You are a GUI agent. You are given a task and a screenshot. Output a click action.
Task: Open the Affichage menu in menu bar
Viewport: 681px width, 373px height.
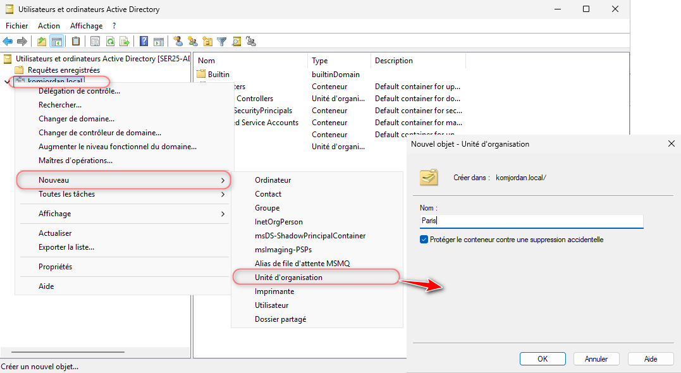[87, 26]
